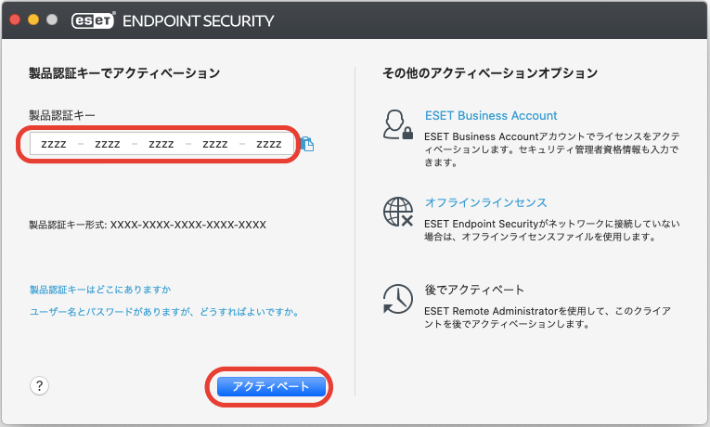
Task: Click the fourth segment of the license key field
Action: click(x=215, y=144)
